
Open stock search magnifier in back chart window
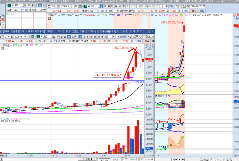pos(76,6)
